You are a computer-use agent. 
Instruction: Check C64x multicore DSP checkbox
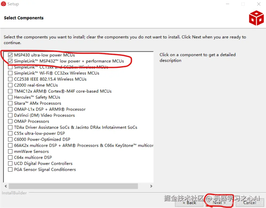coord(10,157)
